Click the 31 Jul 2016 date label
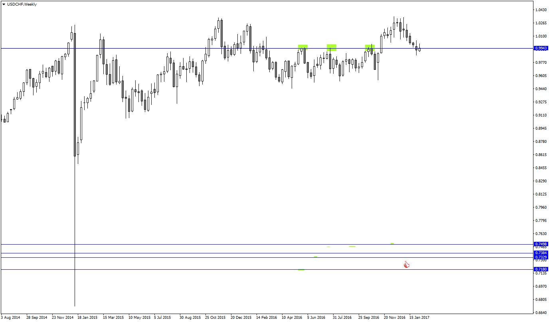The width and height of the screenshot is (549, 322). (342, 318)
